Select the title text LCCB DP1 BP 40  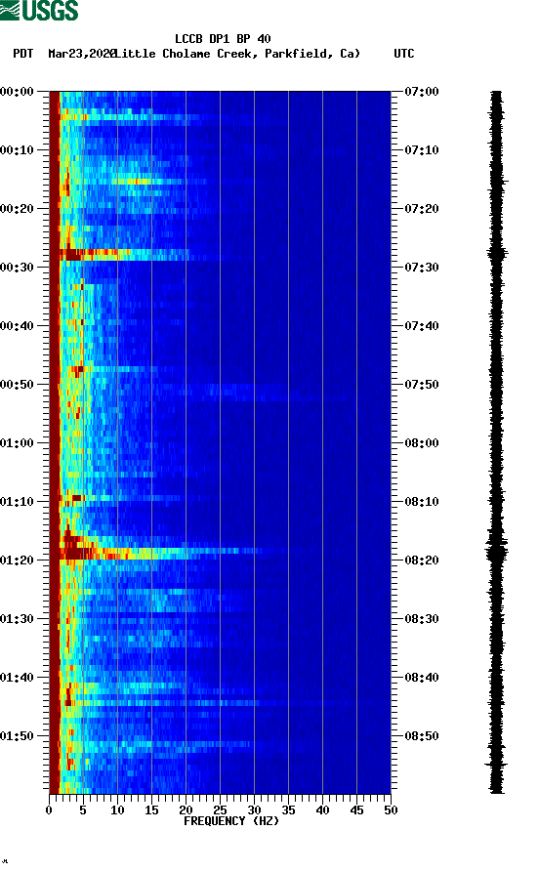coord(223,39)
